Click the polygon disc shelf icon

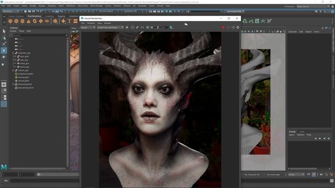point(47,21)
